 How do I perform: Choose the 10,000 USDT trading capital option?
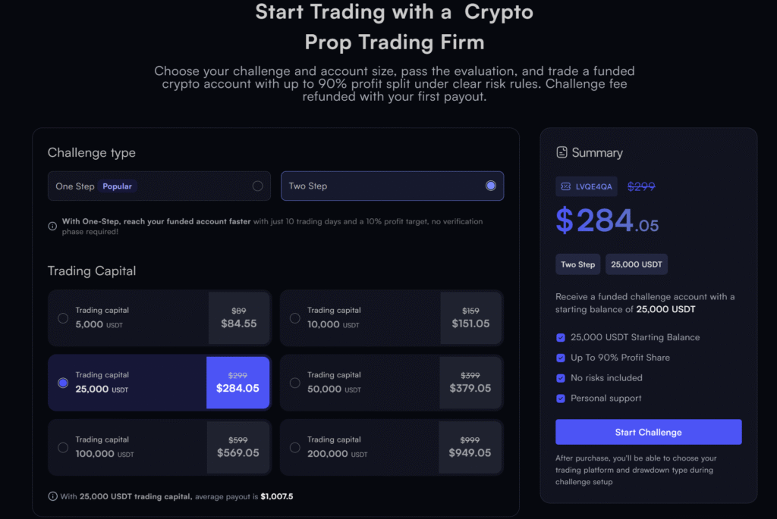pos(295,318)
